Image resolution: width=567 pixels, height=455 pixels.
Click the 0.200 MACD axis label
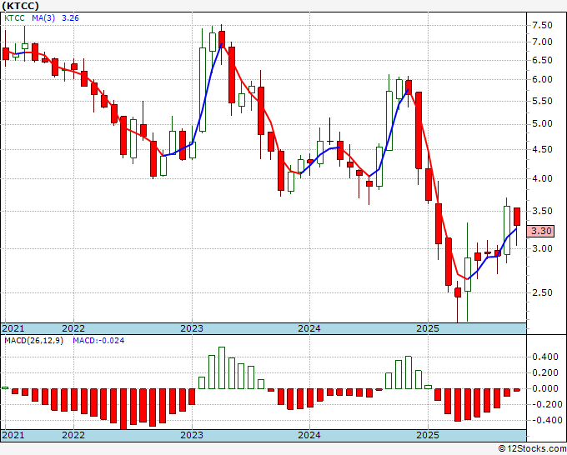coord(545,372)
